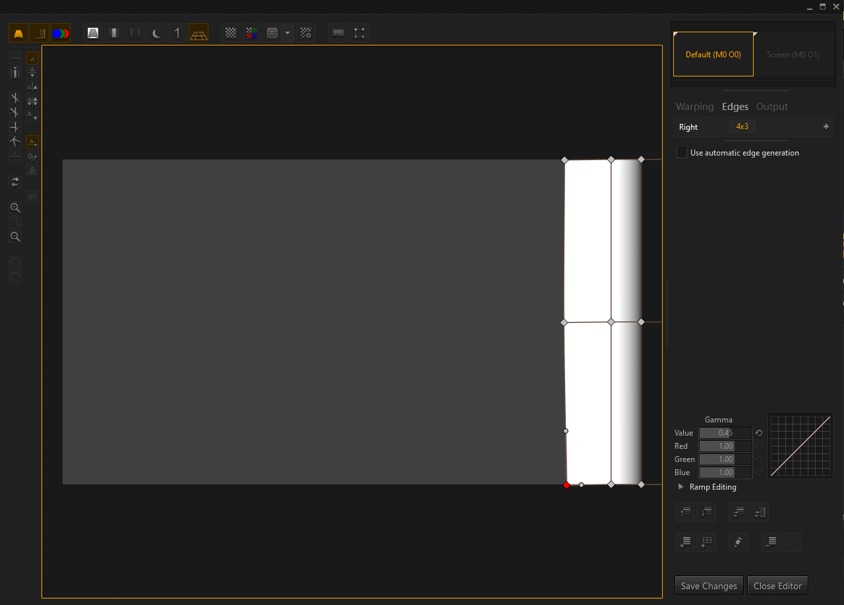Click the zoom out magnifier icon
Viewport: 844px width, 605px height.
click(15, 237)
